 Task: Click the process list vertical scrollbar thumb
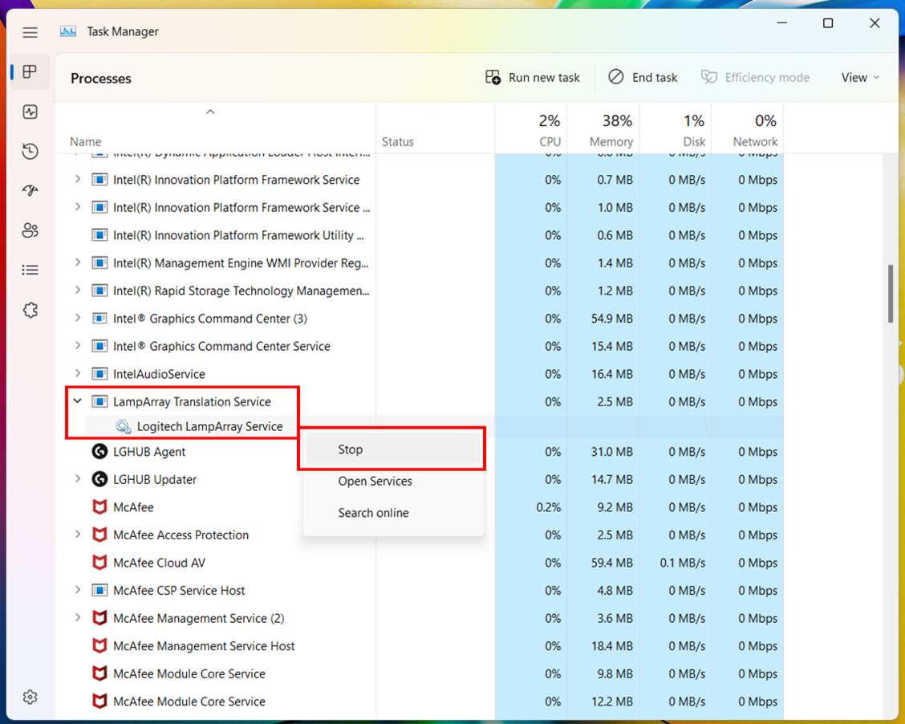[891, 293]
